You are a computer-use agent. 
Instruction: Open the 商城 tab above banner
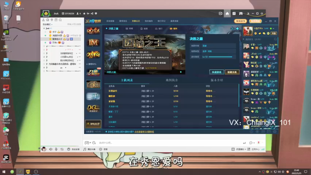(129, 28)
